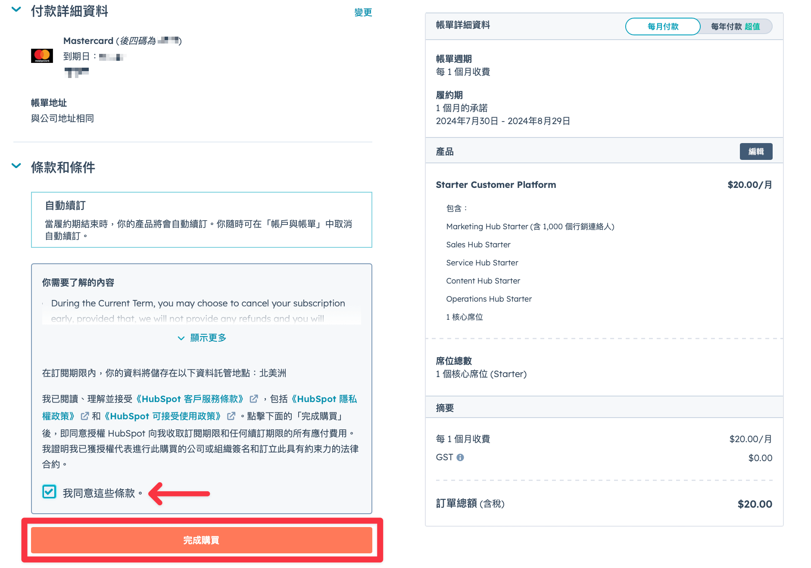Open external link icon after 隱私權政策
Image resolution: width=811 pixels, height=568 pixels.
pyautogui.click(x=84, y=416)
